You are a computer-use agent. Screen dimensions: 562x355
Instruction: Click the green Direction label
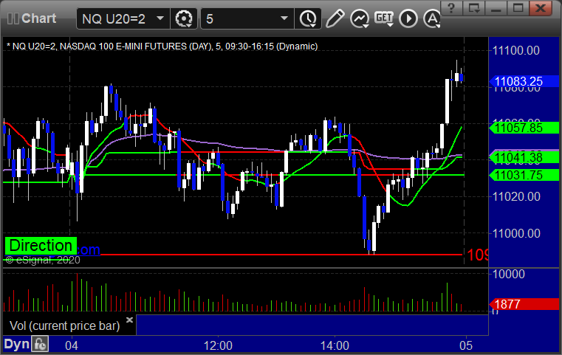[41, 246]
